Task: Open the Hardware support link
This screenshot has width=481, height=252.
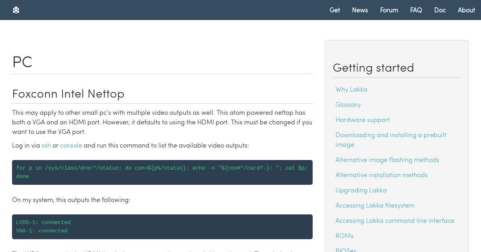Action: [362, 120]
